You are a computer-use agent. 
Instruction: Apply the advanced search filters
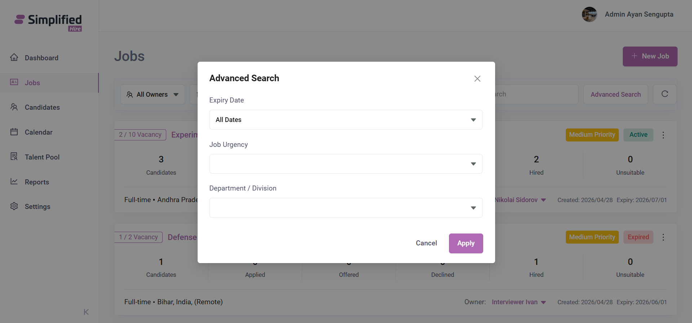tap(466, 243)
